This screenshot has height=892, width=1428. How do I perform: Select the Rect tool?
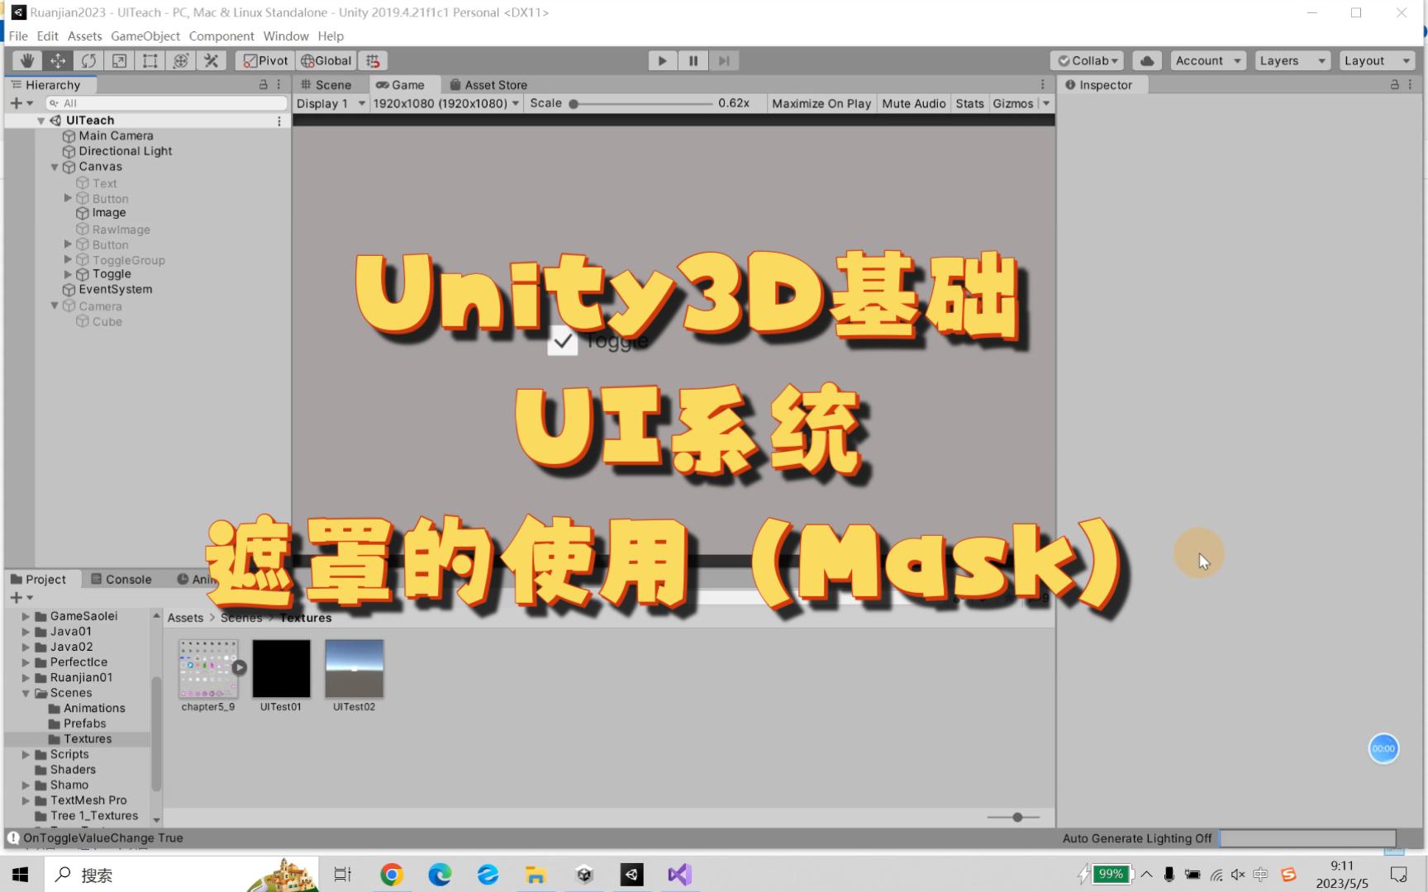(x=150, y=60)
